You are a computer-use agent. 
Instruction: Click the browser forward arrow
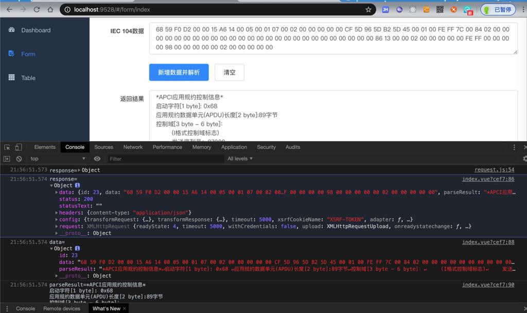(x=23, y=9)
